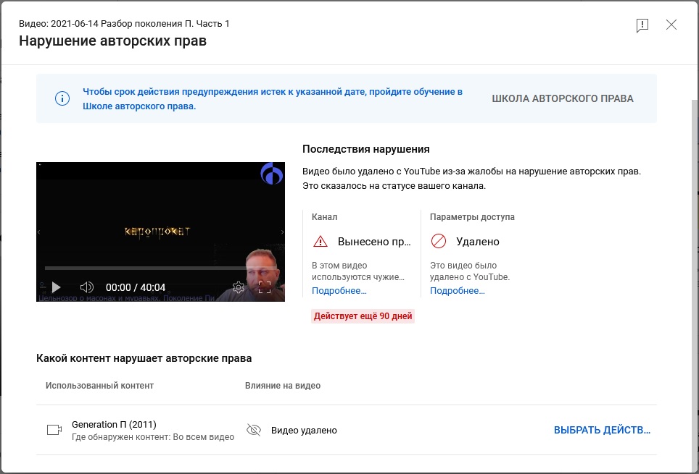Click the Параметры доступа column label
Viewport: 699px width, 474px height.
pos(472,217)
